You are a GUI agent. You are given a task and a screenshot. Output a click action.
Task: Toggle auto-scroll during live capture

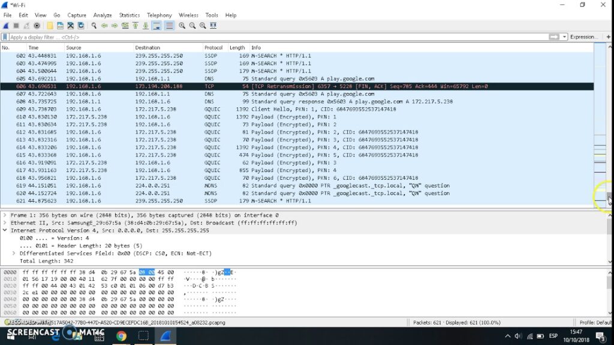156,26
